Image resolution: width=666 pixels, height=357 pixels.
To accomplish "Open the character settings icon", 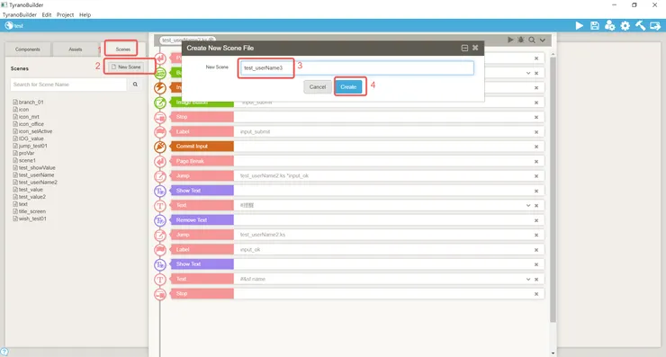I will [610, 26].
